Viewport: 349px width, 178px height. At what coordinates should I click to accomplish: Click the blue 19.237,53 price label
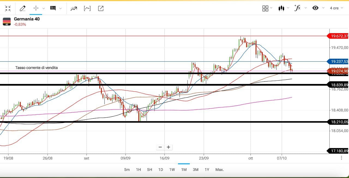point(339,61)
